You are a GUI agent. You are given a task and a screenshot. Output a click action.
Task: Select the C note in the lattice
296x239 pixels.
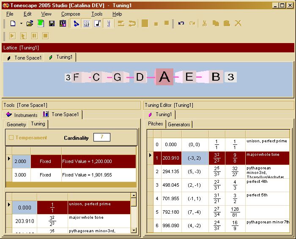point(96,77)
